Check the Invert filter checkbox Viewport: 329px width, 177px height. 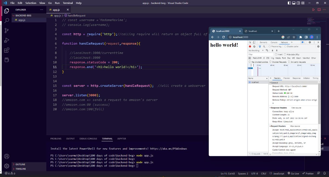click(276, 54)
